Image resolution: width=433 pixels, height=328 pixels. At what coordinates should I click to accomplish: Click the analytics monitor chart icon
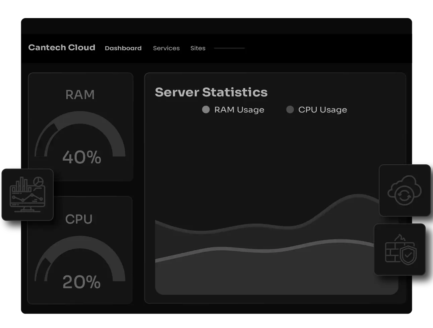[27, 194]
